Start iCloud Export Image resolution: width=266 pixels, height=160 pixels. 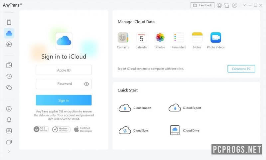tap(185, 108)
